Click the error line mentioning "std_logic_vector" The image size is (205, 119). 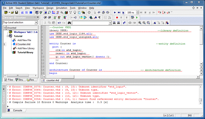pyautogui.click(x=74, y=93)
